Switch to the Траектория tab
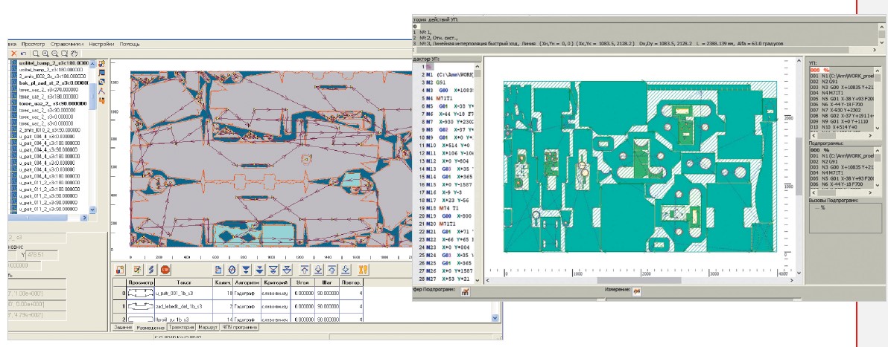888x347 pixels. point(180,327)
